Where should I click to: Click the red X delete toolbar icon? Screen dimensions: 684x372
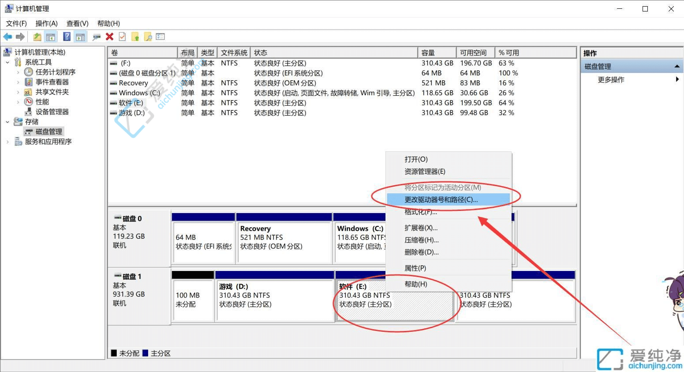110,37
